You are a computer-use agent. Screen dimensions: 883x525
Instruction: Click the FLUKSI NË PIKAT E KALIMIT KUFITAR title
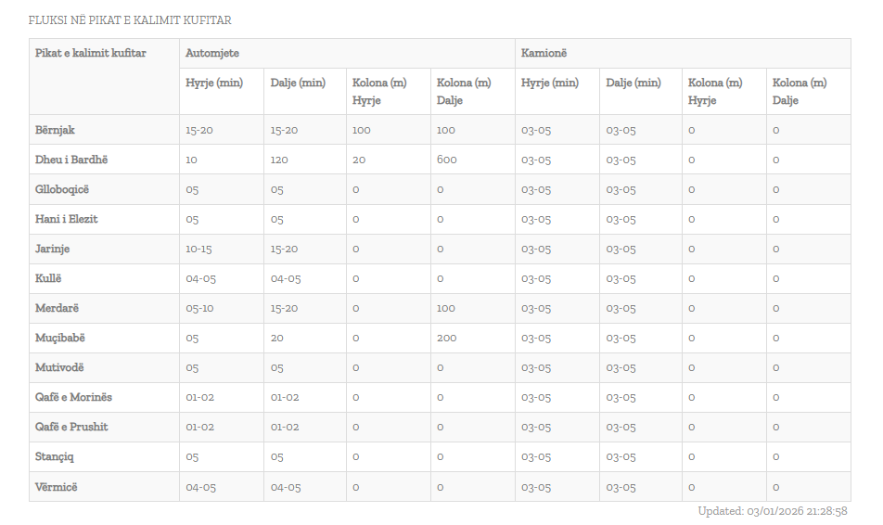tap(130, 19)
